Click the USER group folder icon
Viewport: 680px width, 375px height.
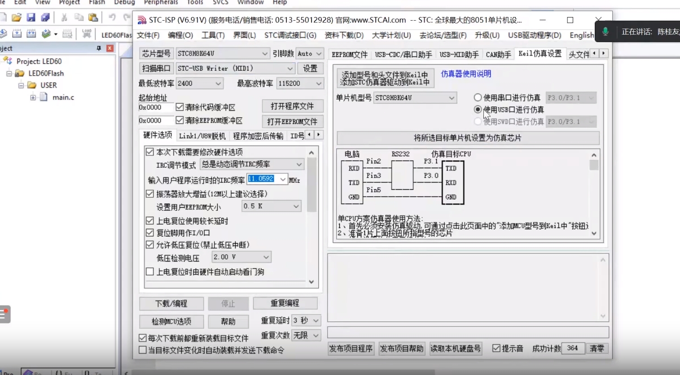pyautogui.click(x=31, y=85)
